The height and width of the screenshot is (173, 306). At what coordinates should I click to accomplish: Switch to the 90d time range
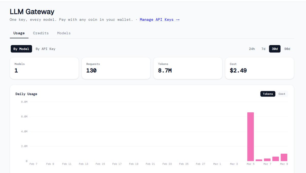coord(287,49)
